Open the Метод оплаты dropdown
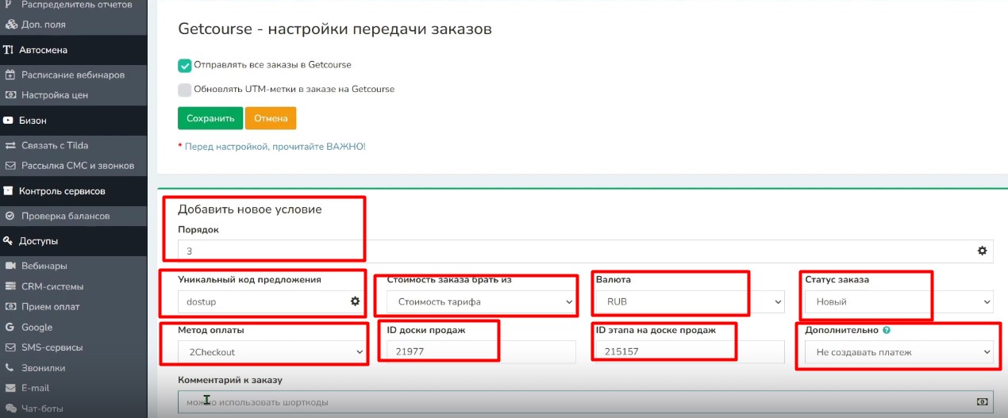The width and height of the screenshot is (1008, 418). (x=271, y=352)
